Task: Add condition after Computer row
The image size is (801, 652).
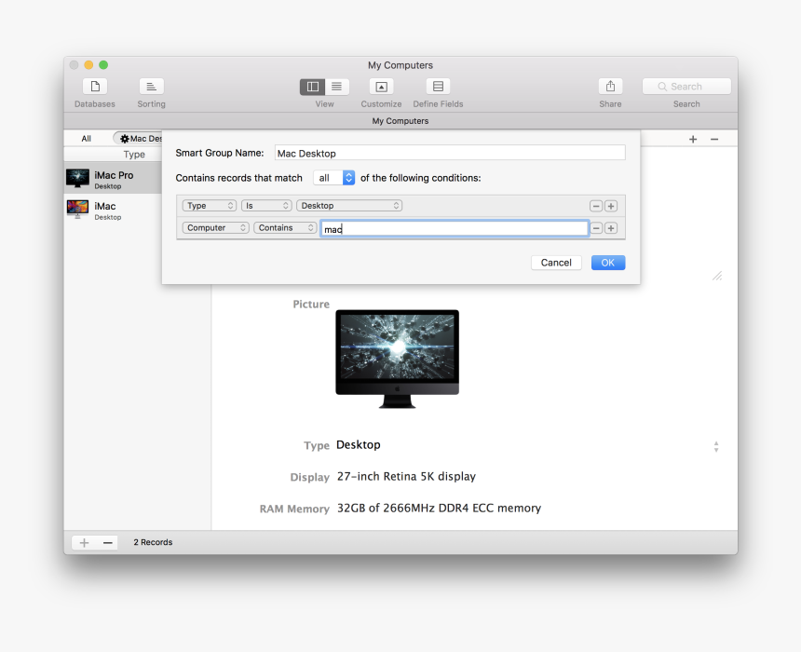Action: pos(610,228)
